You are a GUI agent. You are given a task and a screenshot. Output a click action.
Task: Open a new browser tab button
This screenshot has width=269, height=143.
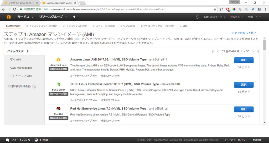tap(82, 3)
